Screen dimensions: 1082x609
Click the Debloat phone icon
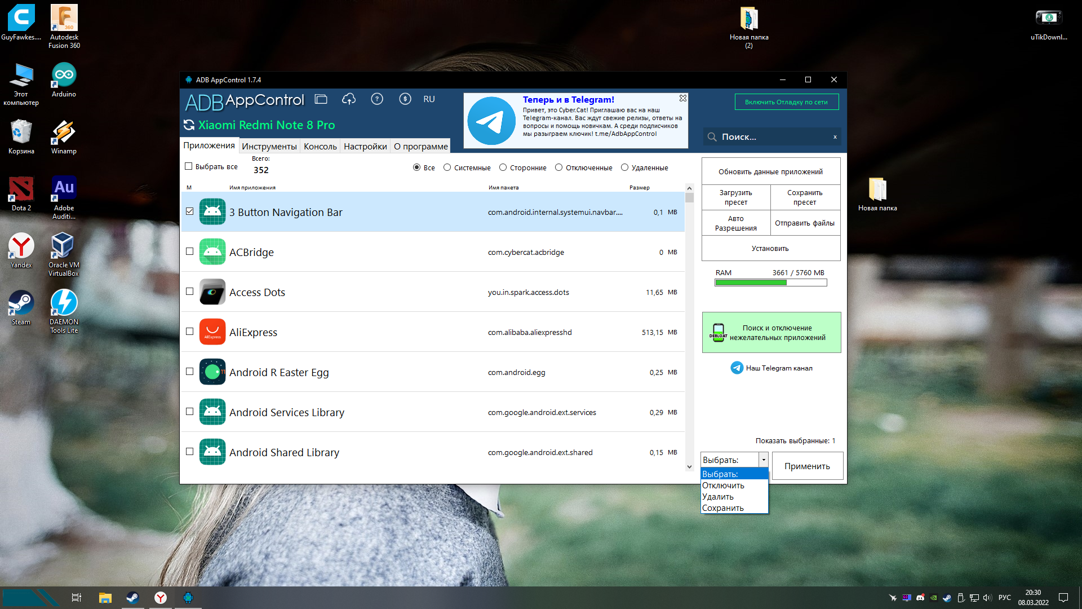click(718, 333)
